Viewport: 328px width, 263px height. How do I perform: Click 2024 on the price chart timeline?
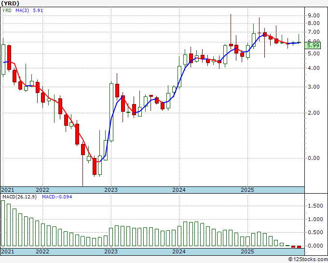[x=179, y=190]
